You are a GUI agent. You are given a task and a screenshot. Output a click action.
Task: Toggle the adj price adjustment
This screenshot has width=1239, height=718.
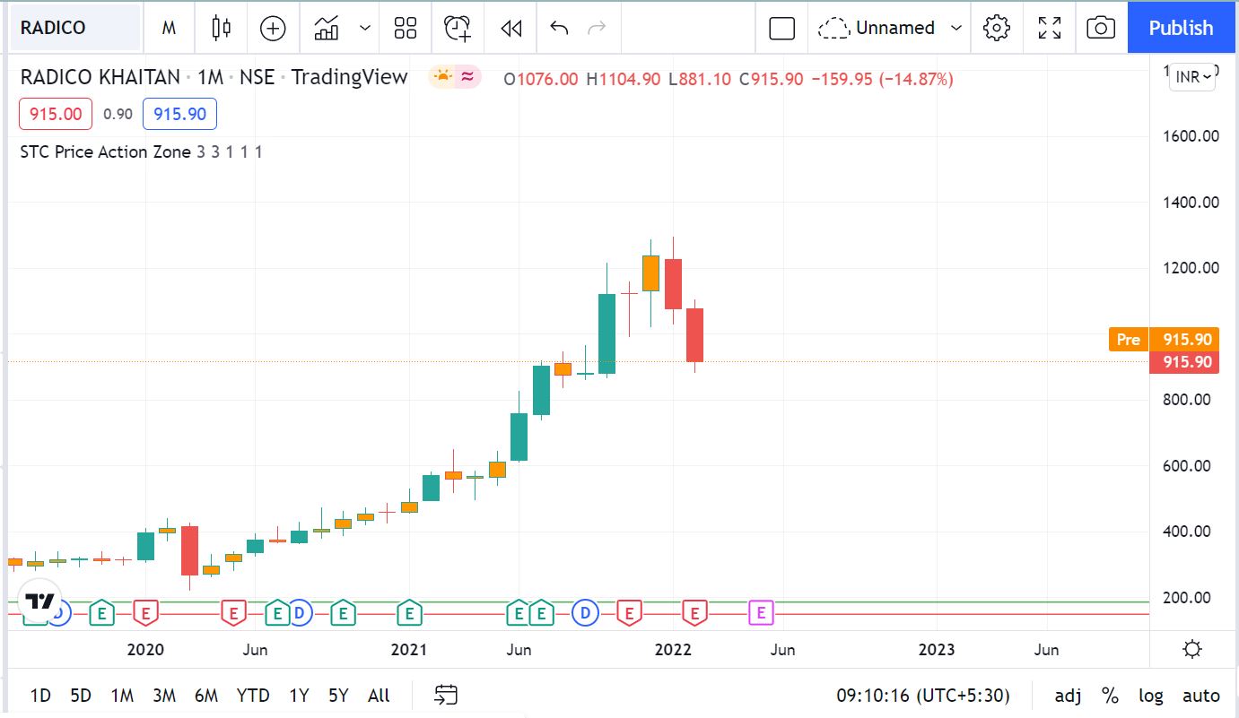tap(1068, 696)
